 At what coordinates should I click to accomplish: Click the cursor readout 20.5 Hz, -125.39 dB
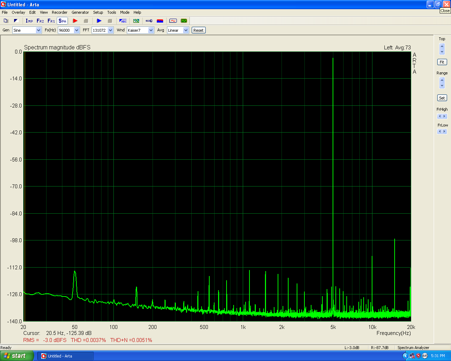click(x=69, y=333)
